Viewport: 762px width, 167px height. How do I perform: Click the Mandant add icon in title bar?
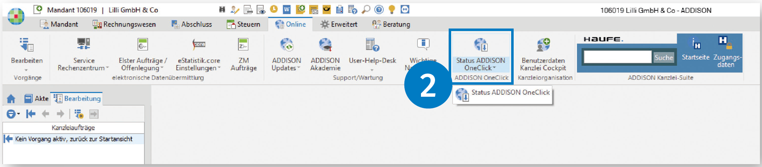click(x=38, y=9)
